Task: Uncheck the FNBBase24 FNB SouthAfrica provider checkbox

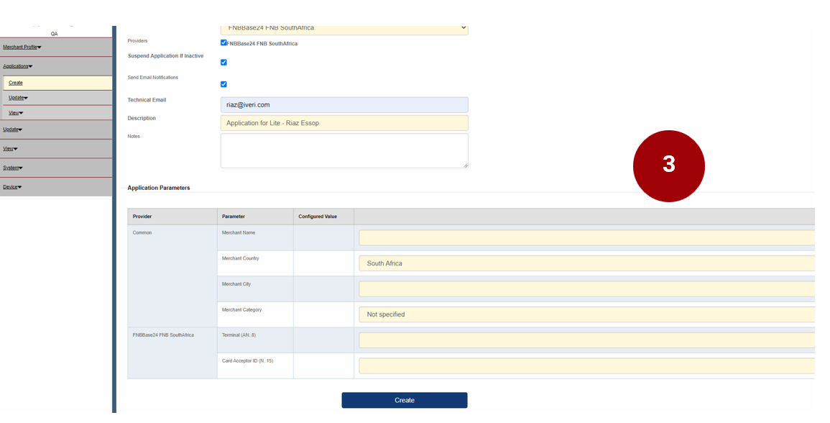Action: (x=223, y=43)
